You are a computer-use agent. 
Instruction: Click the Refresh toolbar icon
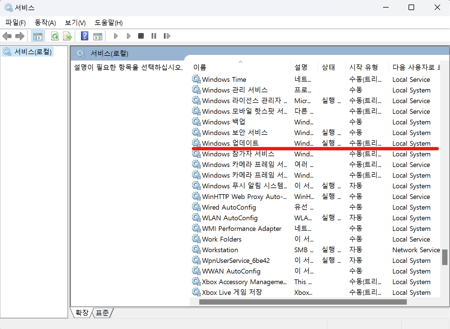pos(55,36)
